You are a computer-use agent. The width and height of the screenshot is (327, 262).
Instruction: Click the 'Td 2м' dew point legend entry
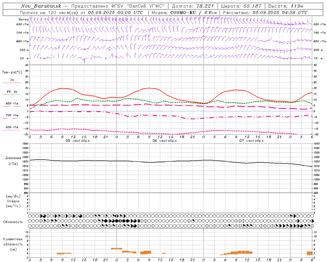pos(12,92)
